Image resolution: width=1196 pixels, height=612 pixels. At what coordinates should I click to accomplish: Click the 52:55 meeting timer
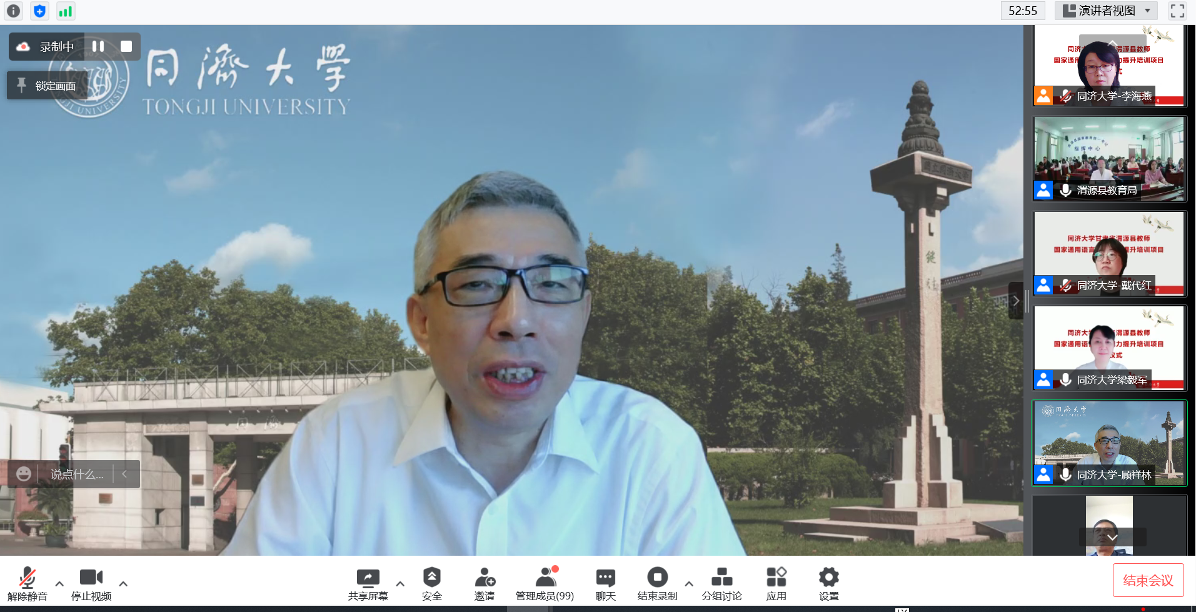point(1023,11)
